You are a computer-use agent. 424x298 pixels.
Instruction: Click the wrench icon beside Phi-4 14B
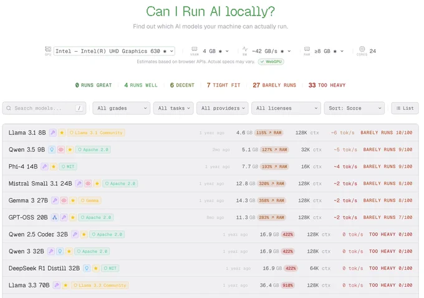[45, 167]
